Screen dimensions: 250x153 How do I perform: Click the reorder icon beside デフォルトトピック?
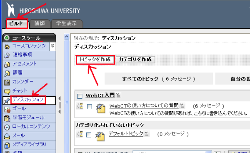pos(80,134)
